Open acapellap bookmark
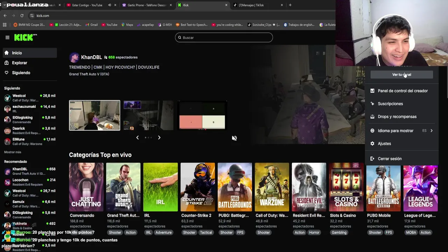Viewport: 448px width, 252px height. point(145,25)
